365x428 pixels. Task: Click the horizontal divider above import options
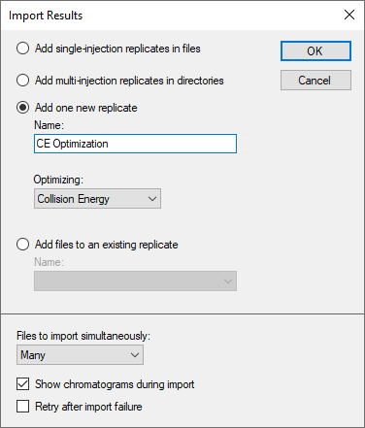182,313
